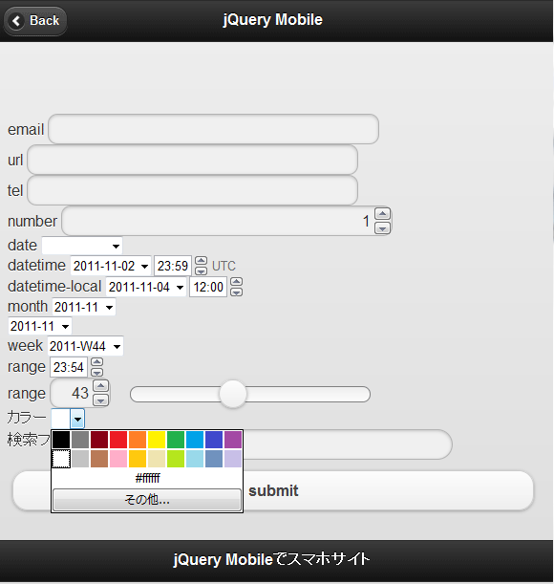
Task: Decrease the datetime-local 12:00 time spinner
Action: coord(237,292)
